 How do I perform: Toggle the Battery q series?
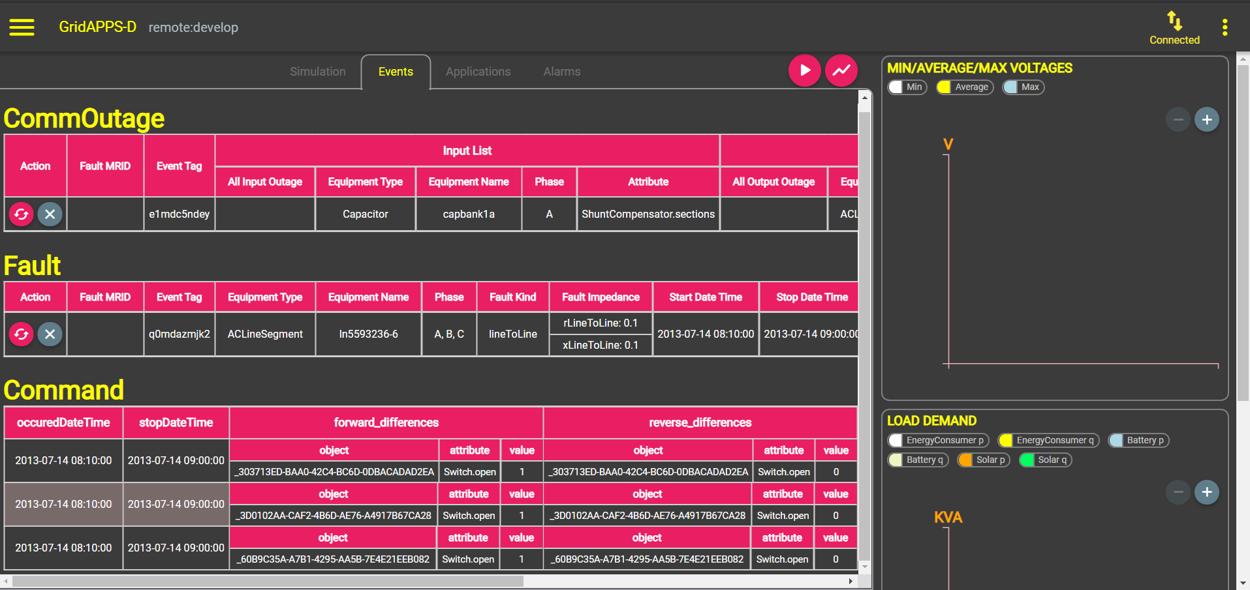pos(918,460)
